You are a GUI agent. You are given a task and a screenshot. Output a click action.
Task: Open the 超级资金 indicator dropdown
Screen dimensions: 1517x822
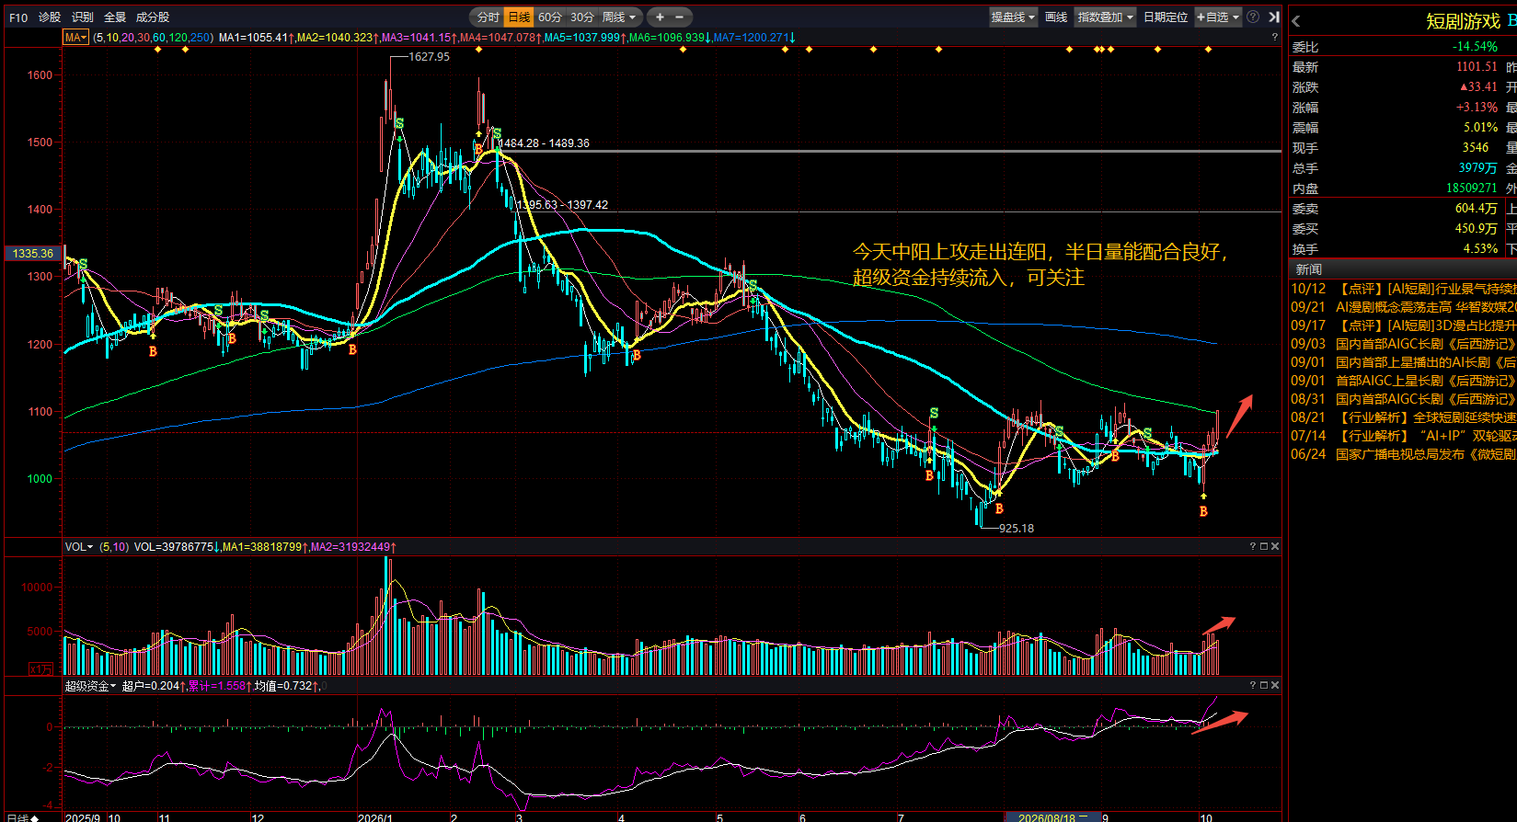91,685
